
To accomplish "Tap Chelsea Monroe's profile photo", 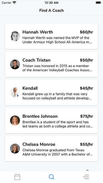I will coord(15,149).
